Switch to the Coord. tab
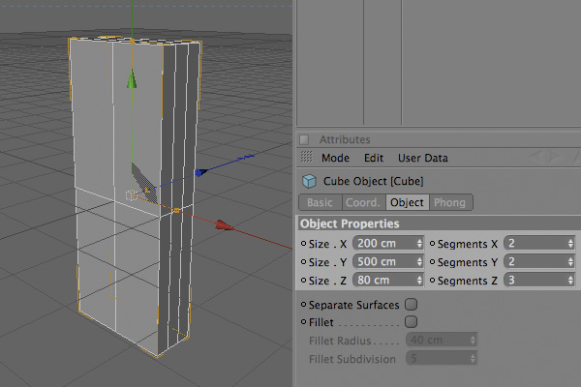581x387 pixels. click(363, 202)
